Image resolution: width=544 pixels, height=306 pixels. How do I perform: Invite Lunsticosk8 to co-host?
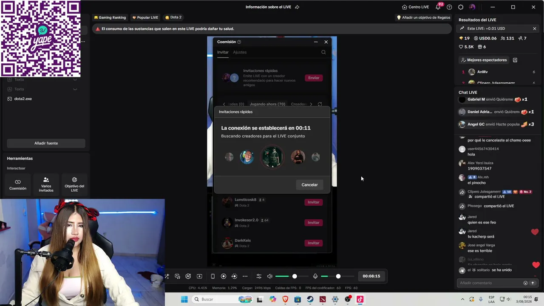(314, 202)
